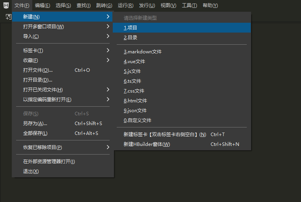
Task: Select 打开多窗口项目(W) entry
Action: point(63,26)
